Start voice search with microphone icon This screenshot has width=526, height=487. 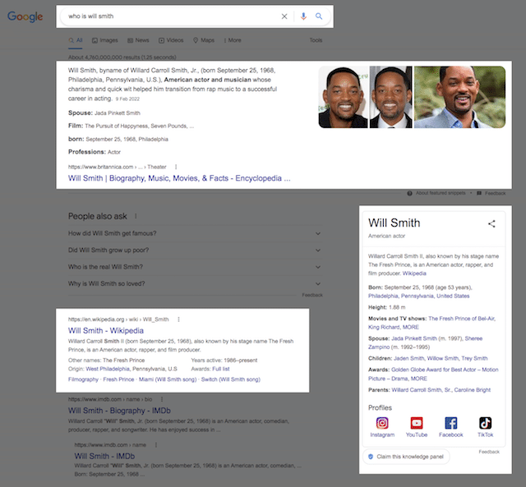303,16
